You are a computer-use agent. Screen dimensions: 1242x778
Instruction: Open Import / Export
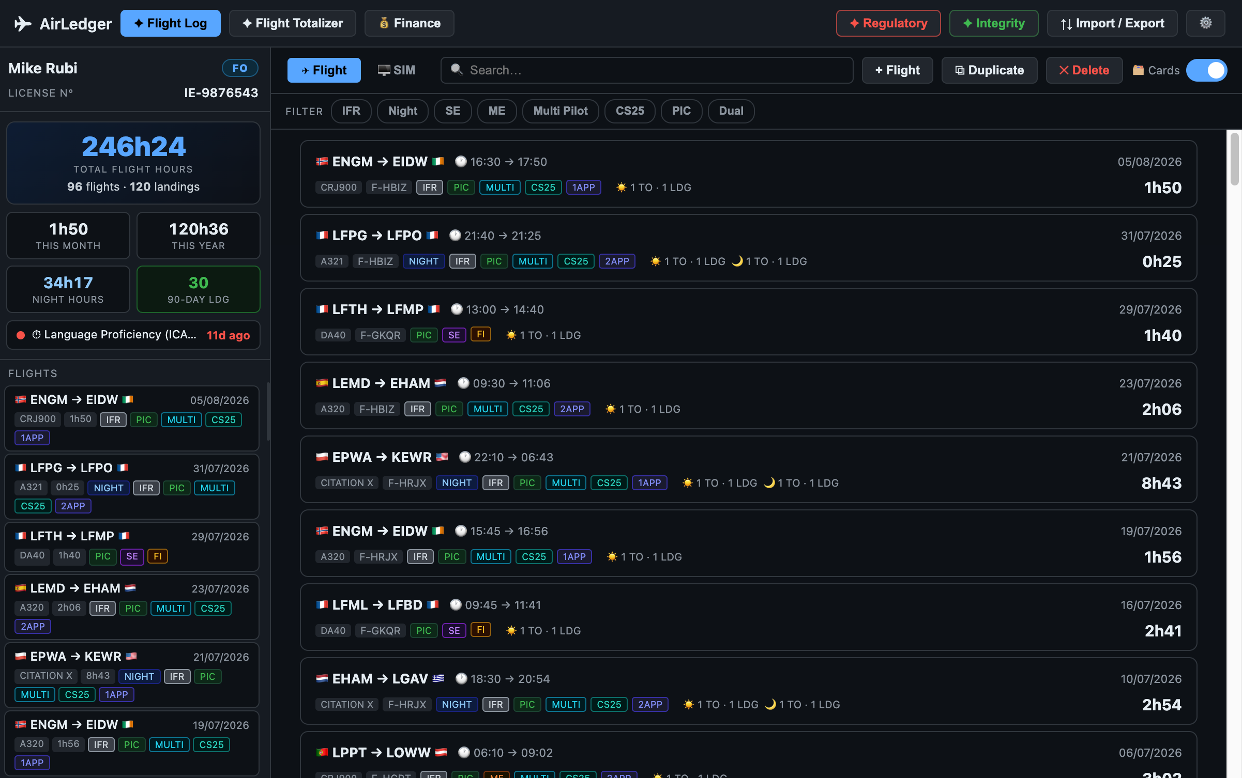[x=1112, y=23]
